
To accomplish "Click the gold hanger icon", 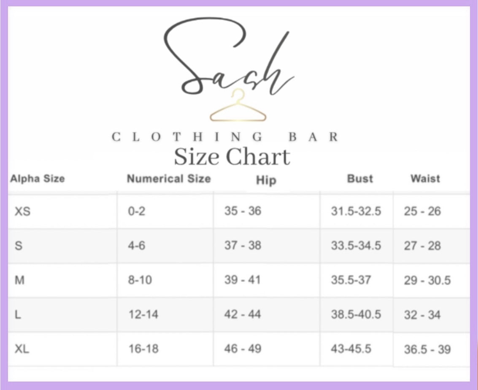I will tap(238, 107).
